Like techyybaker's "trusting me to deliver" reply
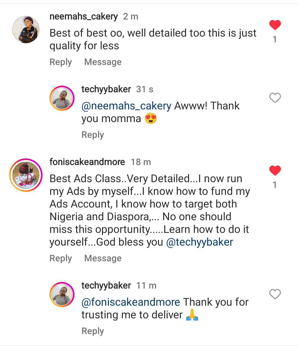This screenshot has width=298, height=346. 275,294
